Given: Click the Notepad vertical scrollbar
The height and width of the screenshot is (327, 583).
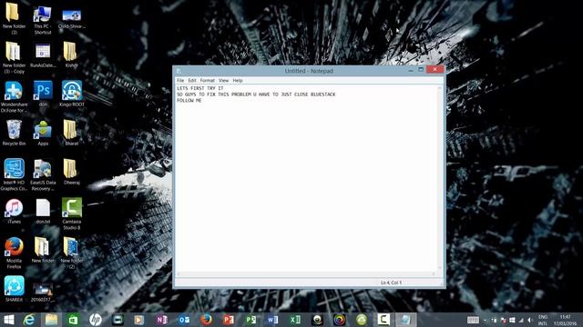Looking at the screenshot, I should pyautogui.click(x=440, y=178).
